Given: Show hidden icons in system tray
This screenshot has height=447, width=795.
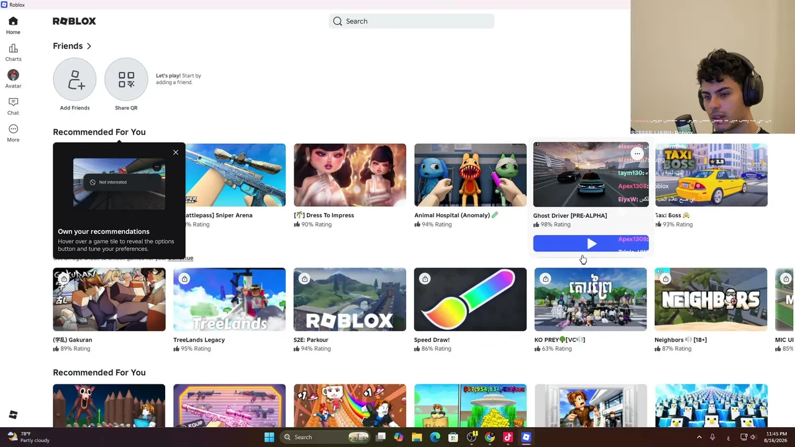Looking at the screenshot, I should click(x=699, y=437).
